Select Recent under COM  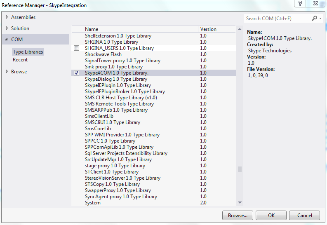pyautogui.click(x=20, y=60)
